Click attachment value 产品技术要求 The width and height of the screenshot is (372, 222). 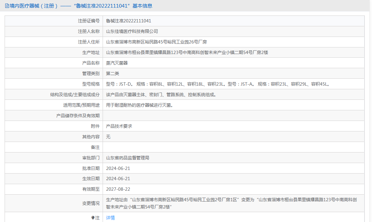[119, 126]
